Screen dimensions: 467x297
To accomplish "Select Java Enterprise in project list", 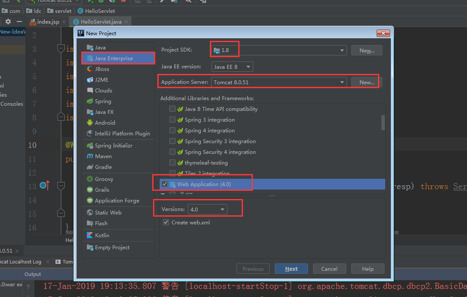I will pyautogui.click(x=118, y=58).
